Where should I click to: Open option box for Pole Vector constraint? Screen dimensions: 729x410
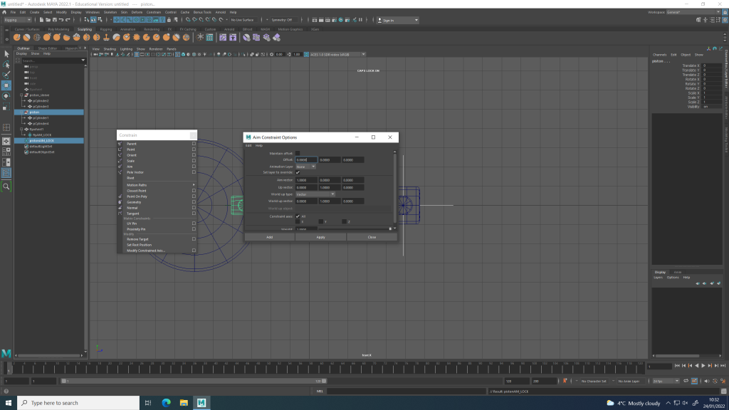click(194, 172)
